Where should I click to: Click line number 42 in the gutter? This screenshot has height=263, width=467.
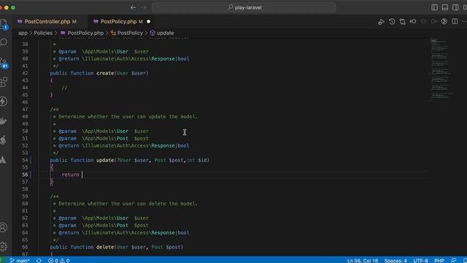click(x=25, y=73)
